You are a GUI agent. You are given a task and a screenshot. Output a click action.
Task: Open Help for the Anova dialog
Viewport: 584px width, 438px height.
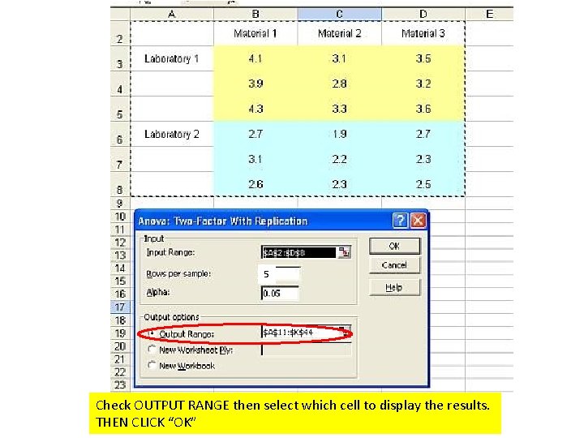click(394, 287)
